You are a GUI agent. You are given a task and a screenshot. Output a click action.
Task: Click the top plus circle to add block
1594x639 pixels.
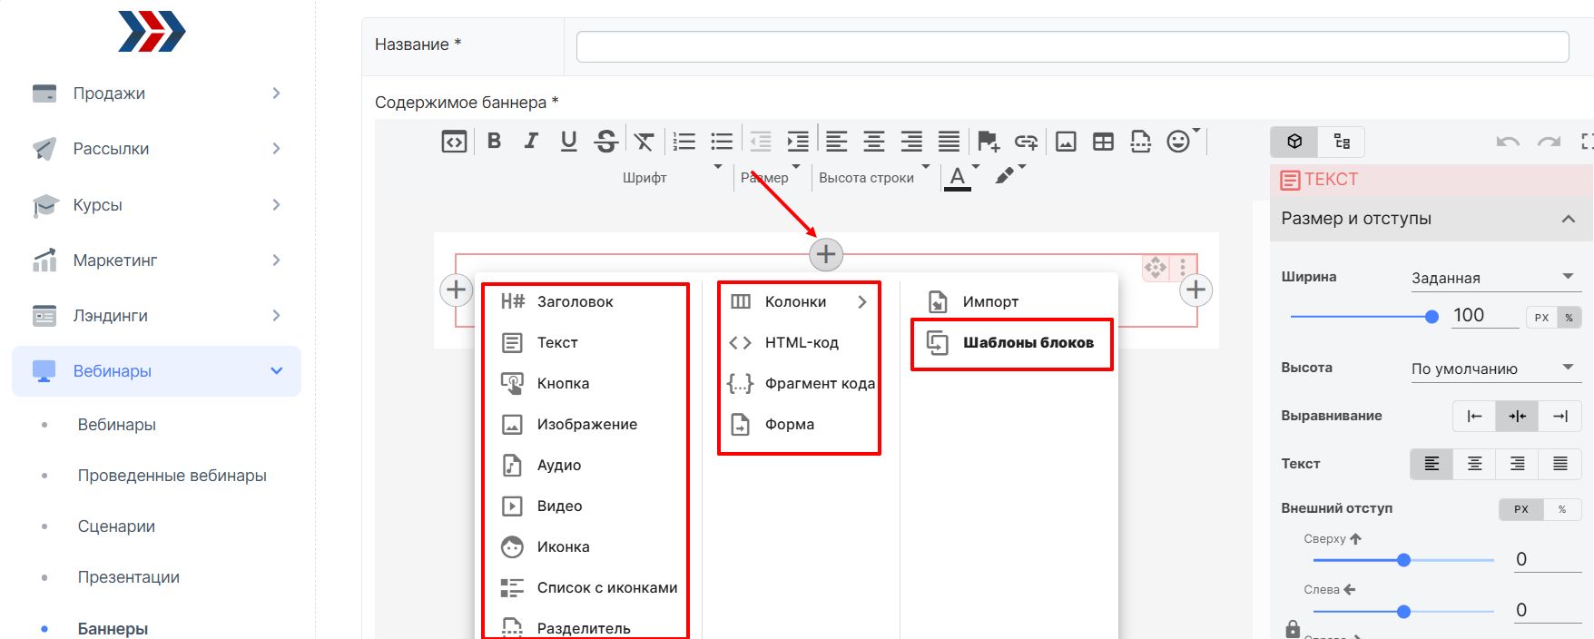pyautogui.click(x=826, y=254)
